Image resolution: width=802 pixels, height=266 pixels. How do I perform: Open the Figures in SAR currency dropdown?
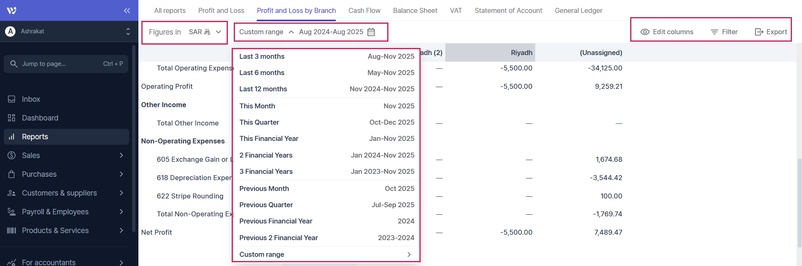pyautogui.click(x=205, y=32)
